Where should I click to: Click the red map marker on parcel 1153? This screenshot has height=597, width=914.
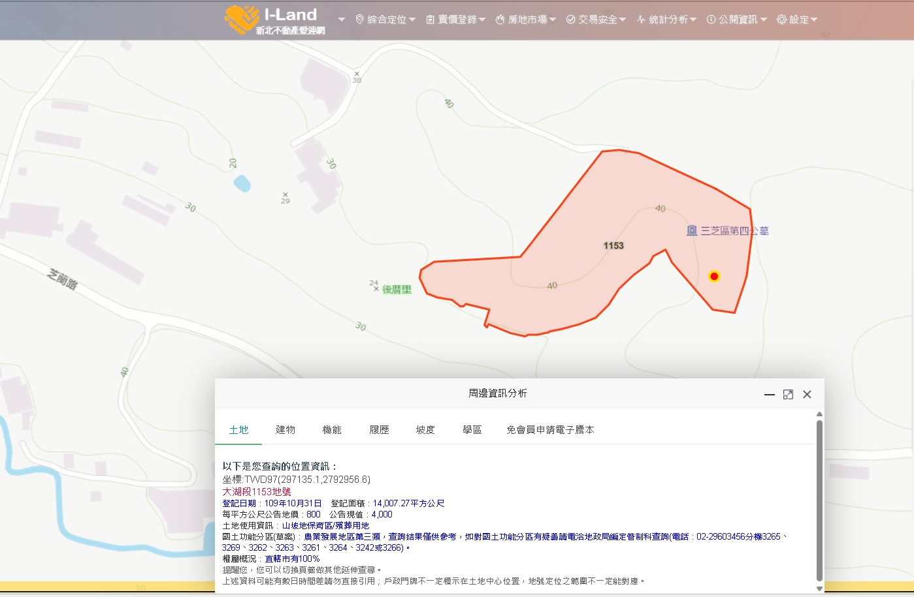click(x=713, y=276)
